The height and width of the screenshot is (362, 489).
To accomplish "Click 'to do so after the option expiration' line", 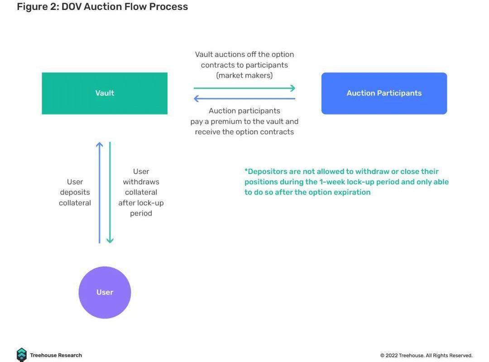I will click(307, 192).
